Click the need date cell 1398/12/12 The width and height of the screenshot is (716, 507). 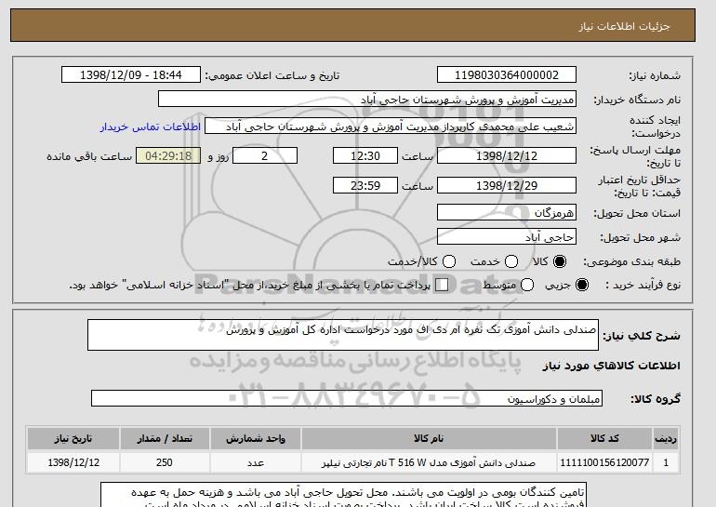73,462
